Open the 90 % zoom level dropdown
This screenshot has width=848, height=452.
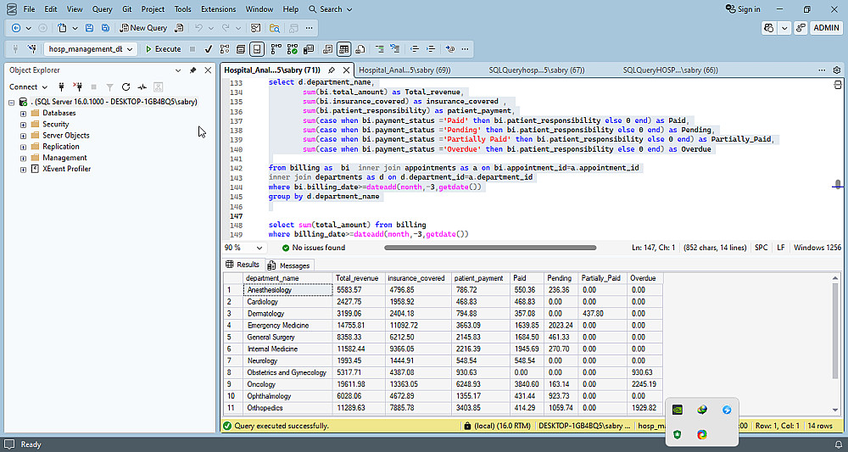(x=261, y=248)
